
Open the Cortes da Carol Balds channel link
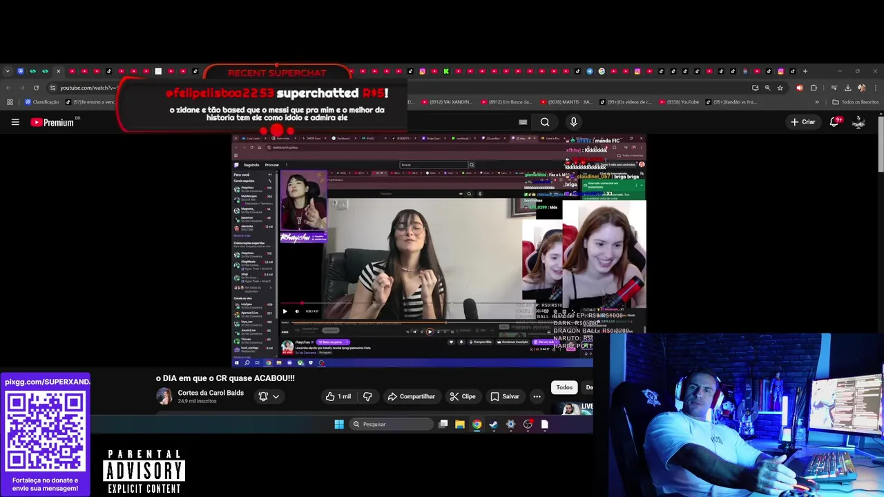tap(211, 393)
